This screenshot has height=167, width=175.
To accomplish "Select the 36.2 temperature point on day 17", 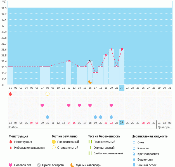I will (95, 72).
